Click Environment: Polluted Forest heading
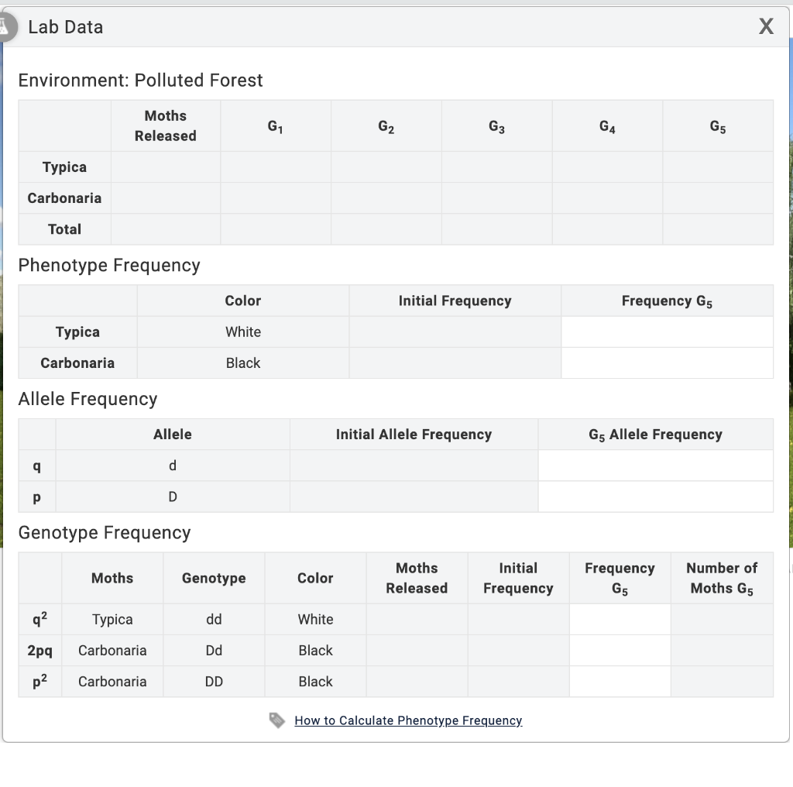 [141, 80]
